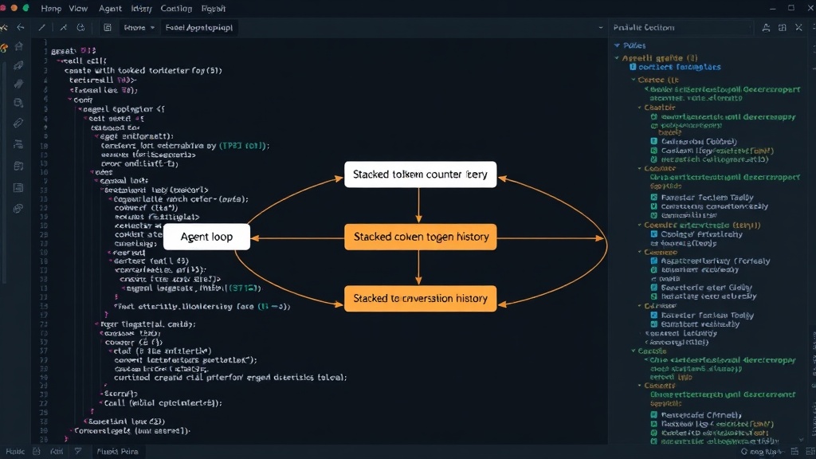Open the toolbar dropdown with the down caret
Screen dimensions: 816x459
pos(139,28)
